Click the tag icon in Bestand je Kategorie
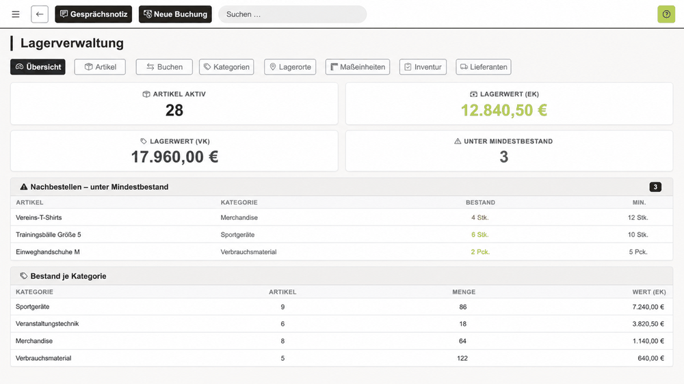684x384 pixels. click(x=23, y=276)
